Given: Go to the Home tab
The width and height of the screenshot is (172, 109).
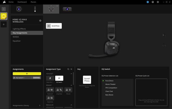Looking at the screenshot, I should point(11,2).
